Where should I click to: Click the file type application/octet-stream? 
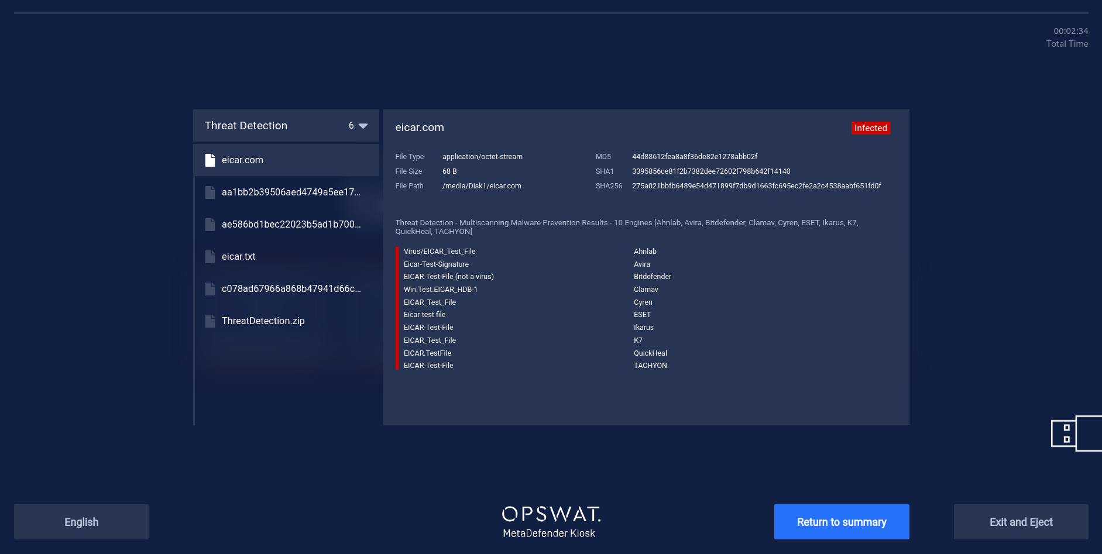(482, 157)
